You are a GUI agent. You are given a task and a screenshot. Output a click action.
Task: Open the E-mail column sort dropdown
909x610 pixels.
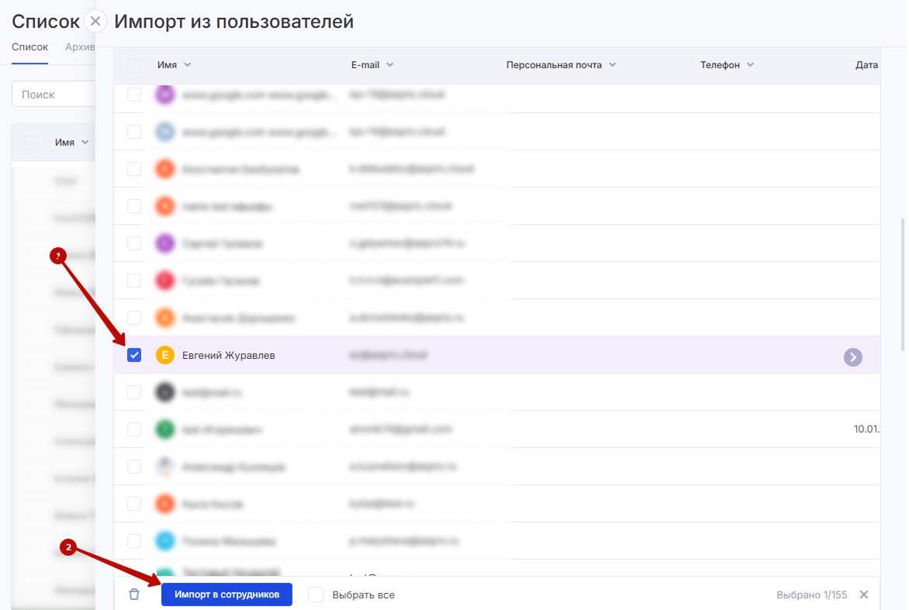pyautogui.click(x=389, y=65)
